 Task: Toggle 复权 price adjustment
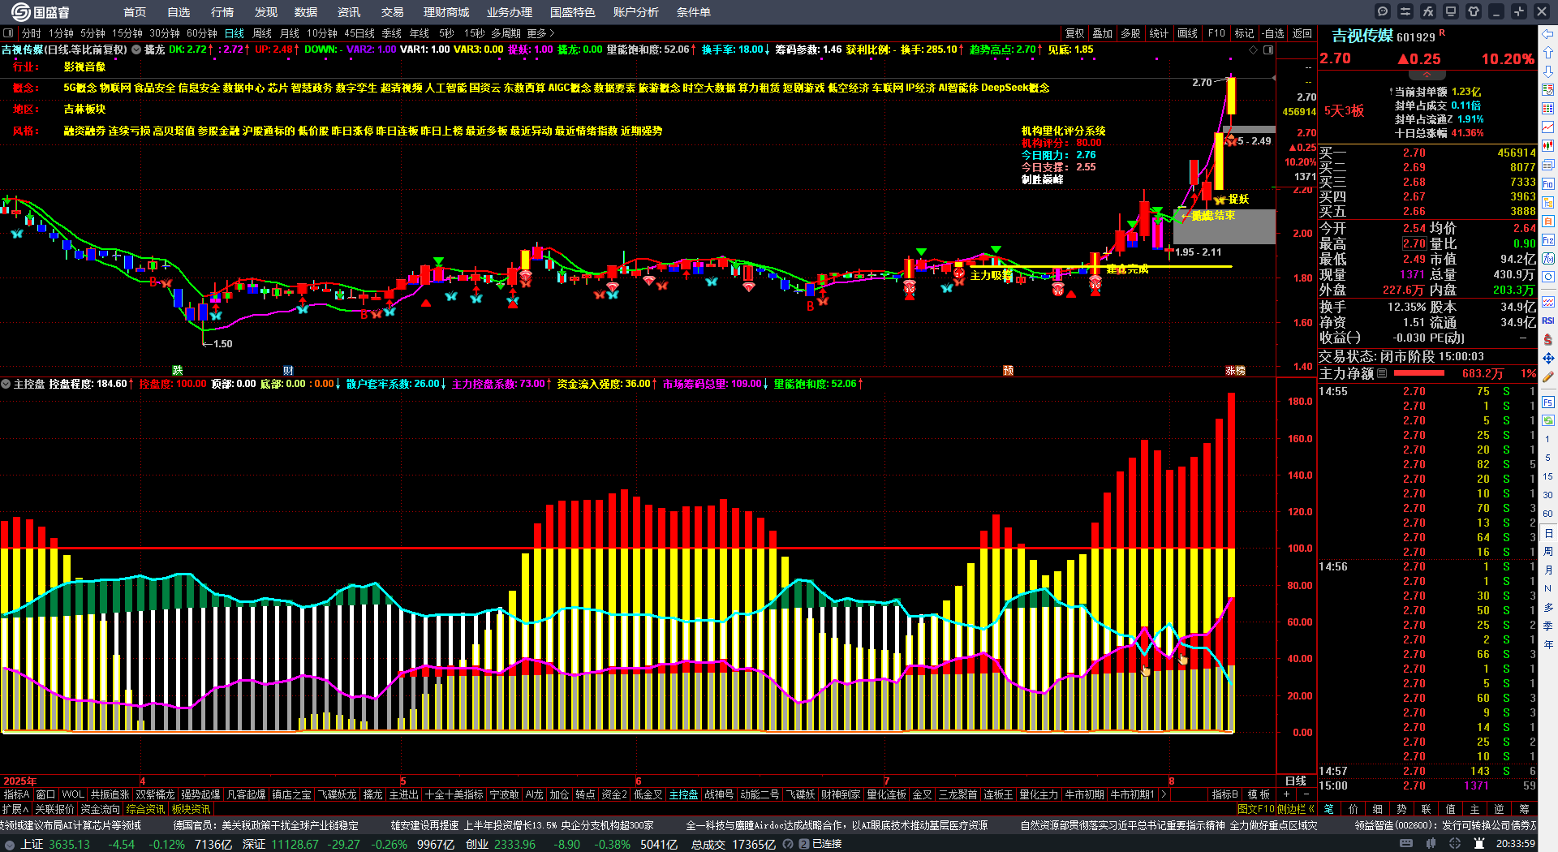click(x=1075, y=33)
